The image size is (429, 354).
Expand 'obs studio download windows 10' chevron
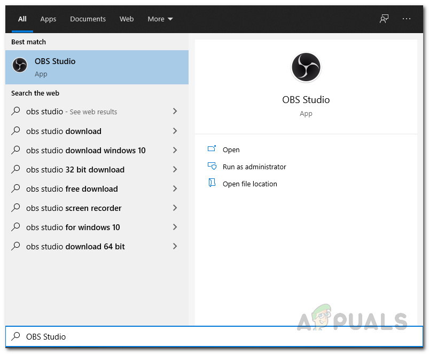point(175,150)
